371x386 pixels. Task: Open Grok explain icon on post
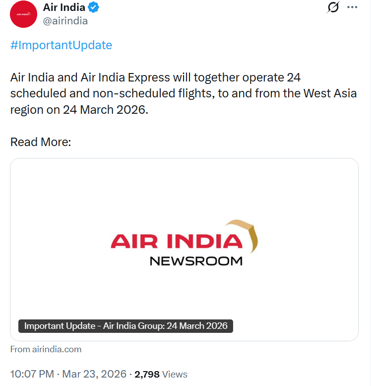pyautogui.click(x=333, y=7)
